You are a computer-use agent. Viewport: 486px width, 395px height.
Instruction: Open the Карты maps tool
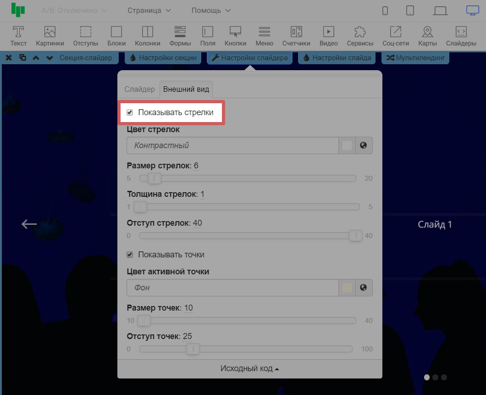pyautogui.click(x=427, y=36)
